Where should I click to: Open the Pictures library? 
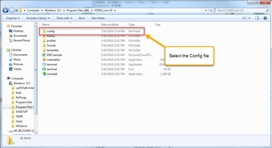(x=18, y=64)
